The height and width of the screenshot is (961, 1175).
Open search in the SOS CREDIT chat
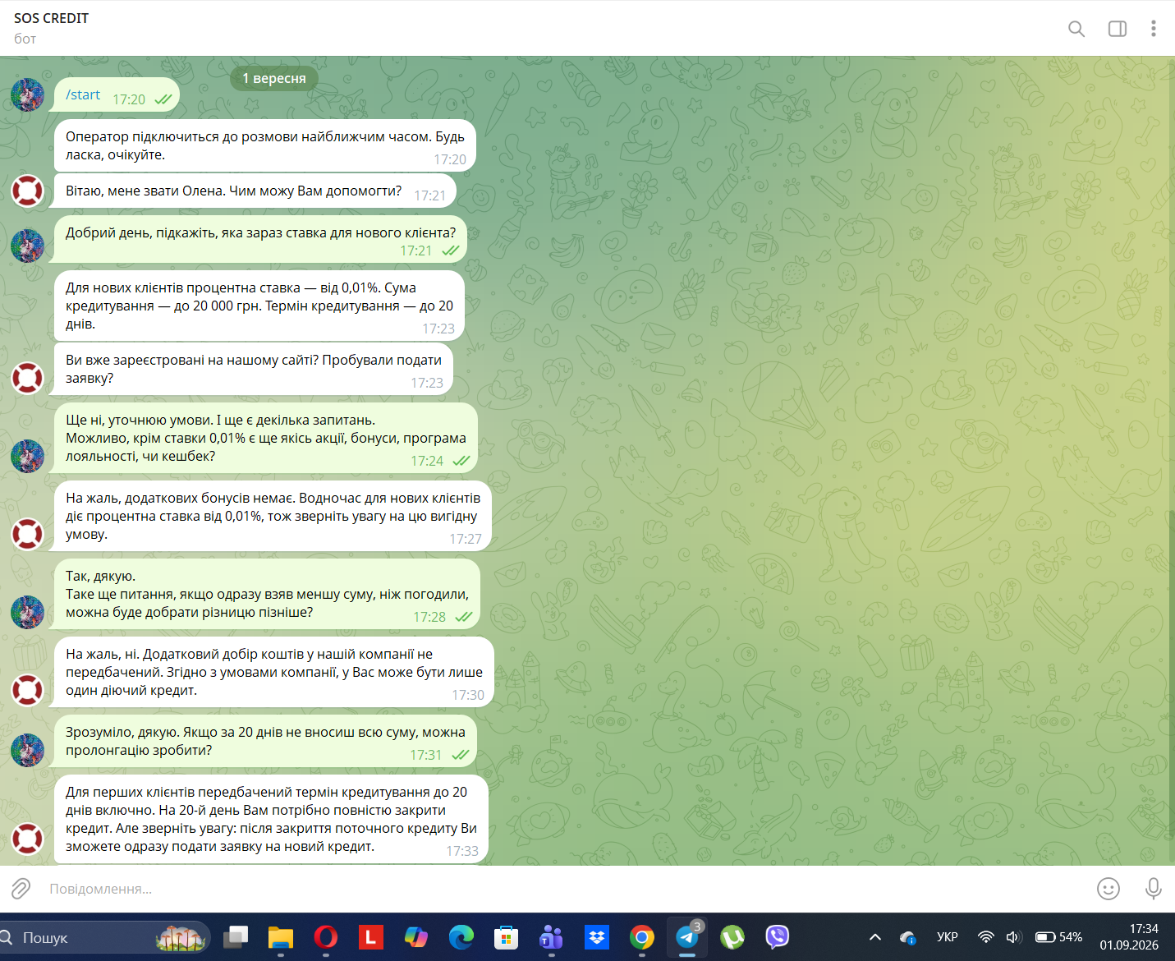point(1076,29)
